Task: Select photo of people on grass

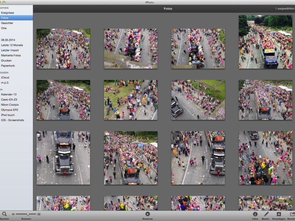Action: tap(131, 100)
